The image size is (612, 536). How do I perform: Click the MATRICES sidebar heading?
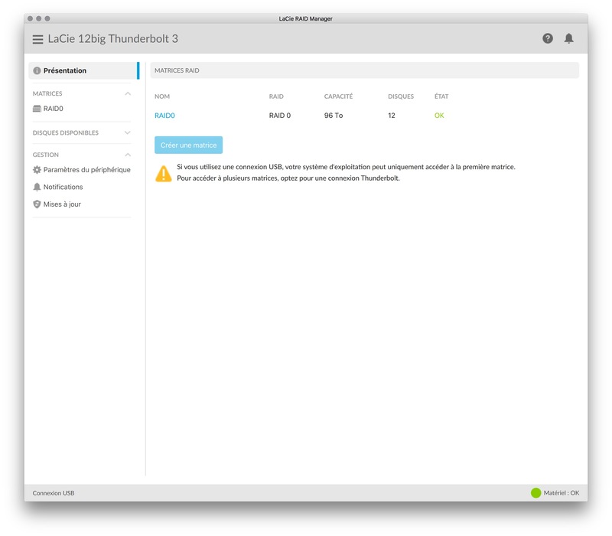pyautogui.click(x=47, y=93)
